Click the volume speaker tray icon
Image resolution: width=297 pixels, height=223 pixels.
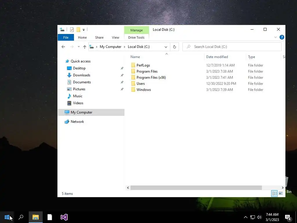pos(259,217)
